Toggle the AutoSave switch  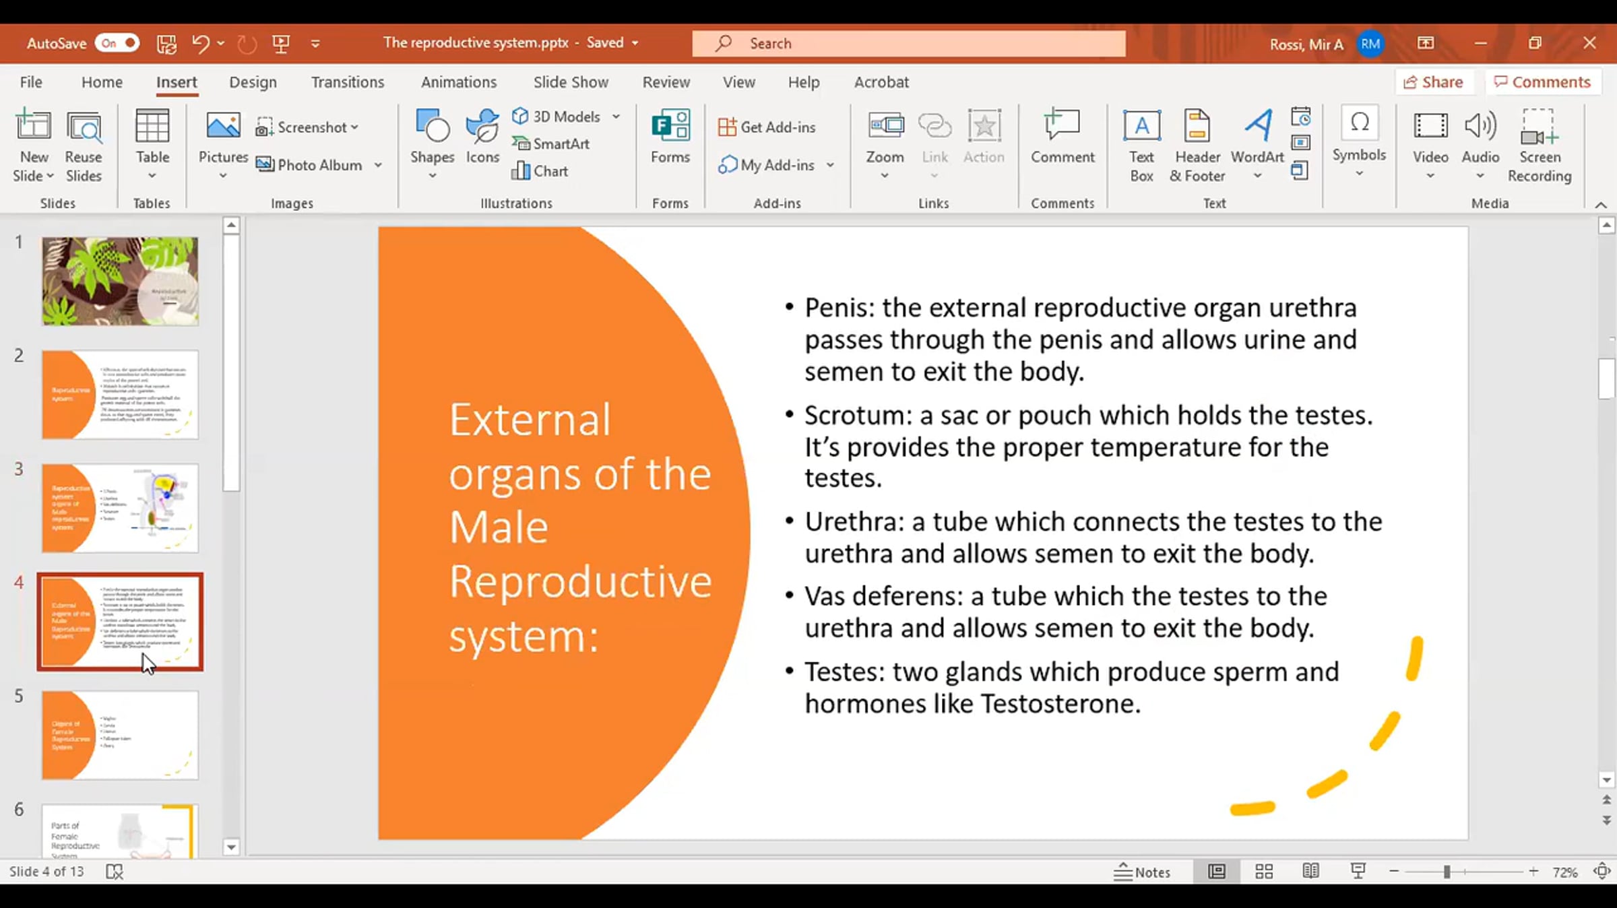117,43
